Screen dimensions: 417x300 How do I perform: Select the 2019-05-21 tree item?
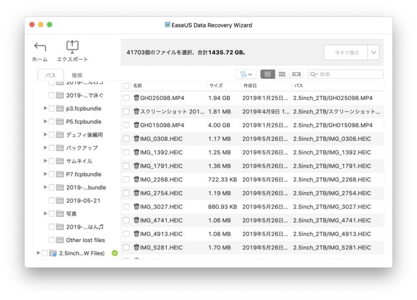(x=83, y=200)
